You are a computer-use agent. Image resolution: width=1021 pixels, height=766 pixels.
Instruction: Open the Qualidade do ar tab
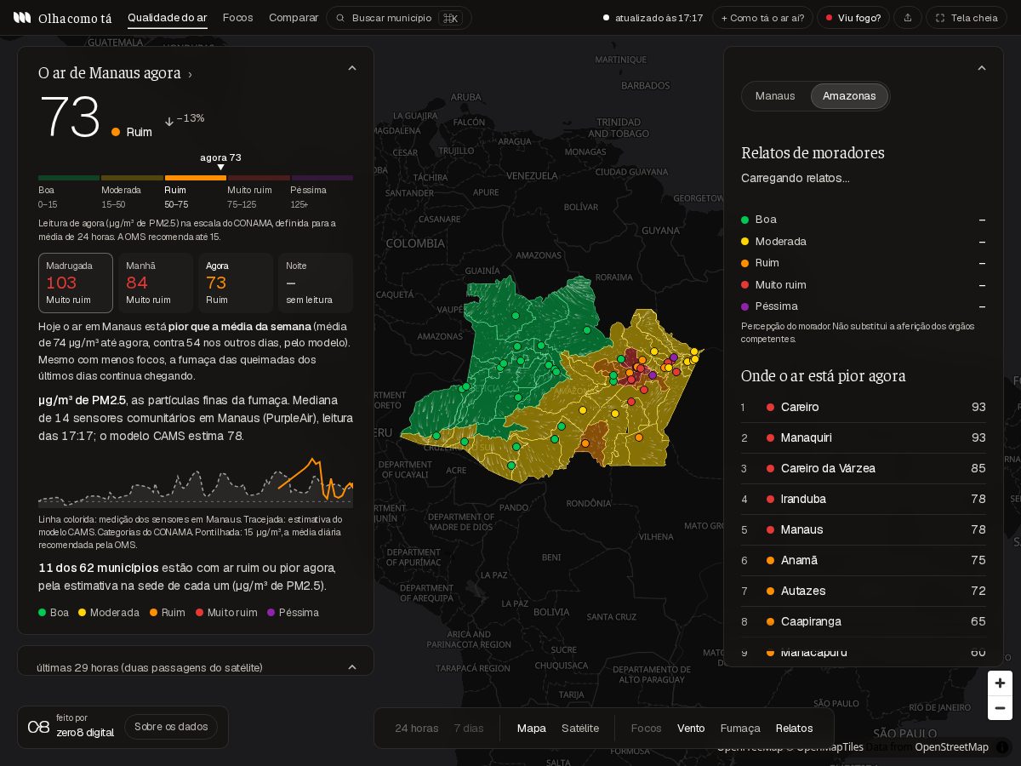click(x=168, y=18)
